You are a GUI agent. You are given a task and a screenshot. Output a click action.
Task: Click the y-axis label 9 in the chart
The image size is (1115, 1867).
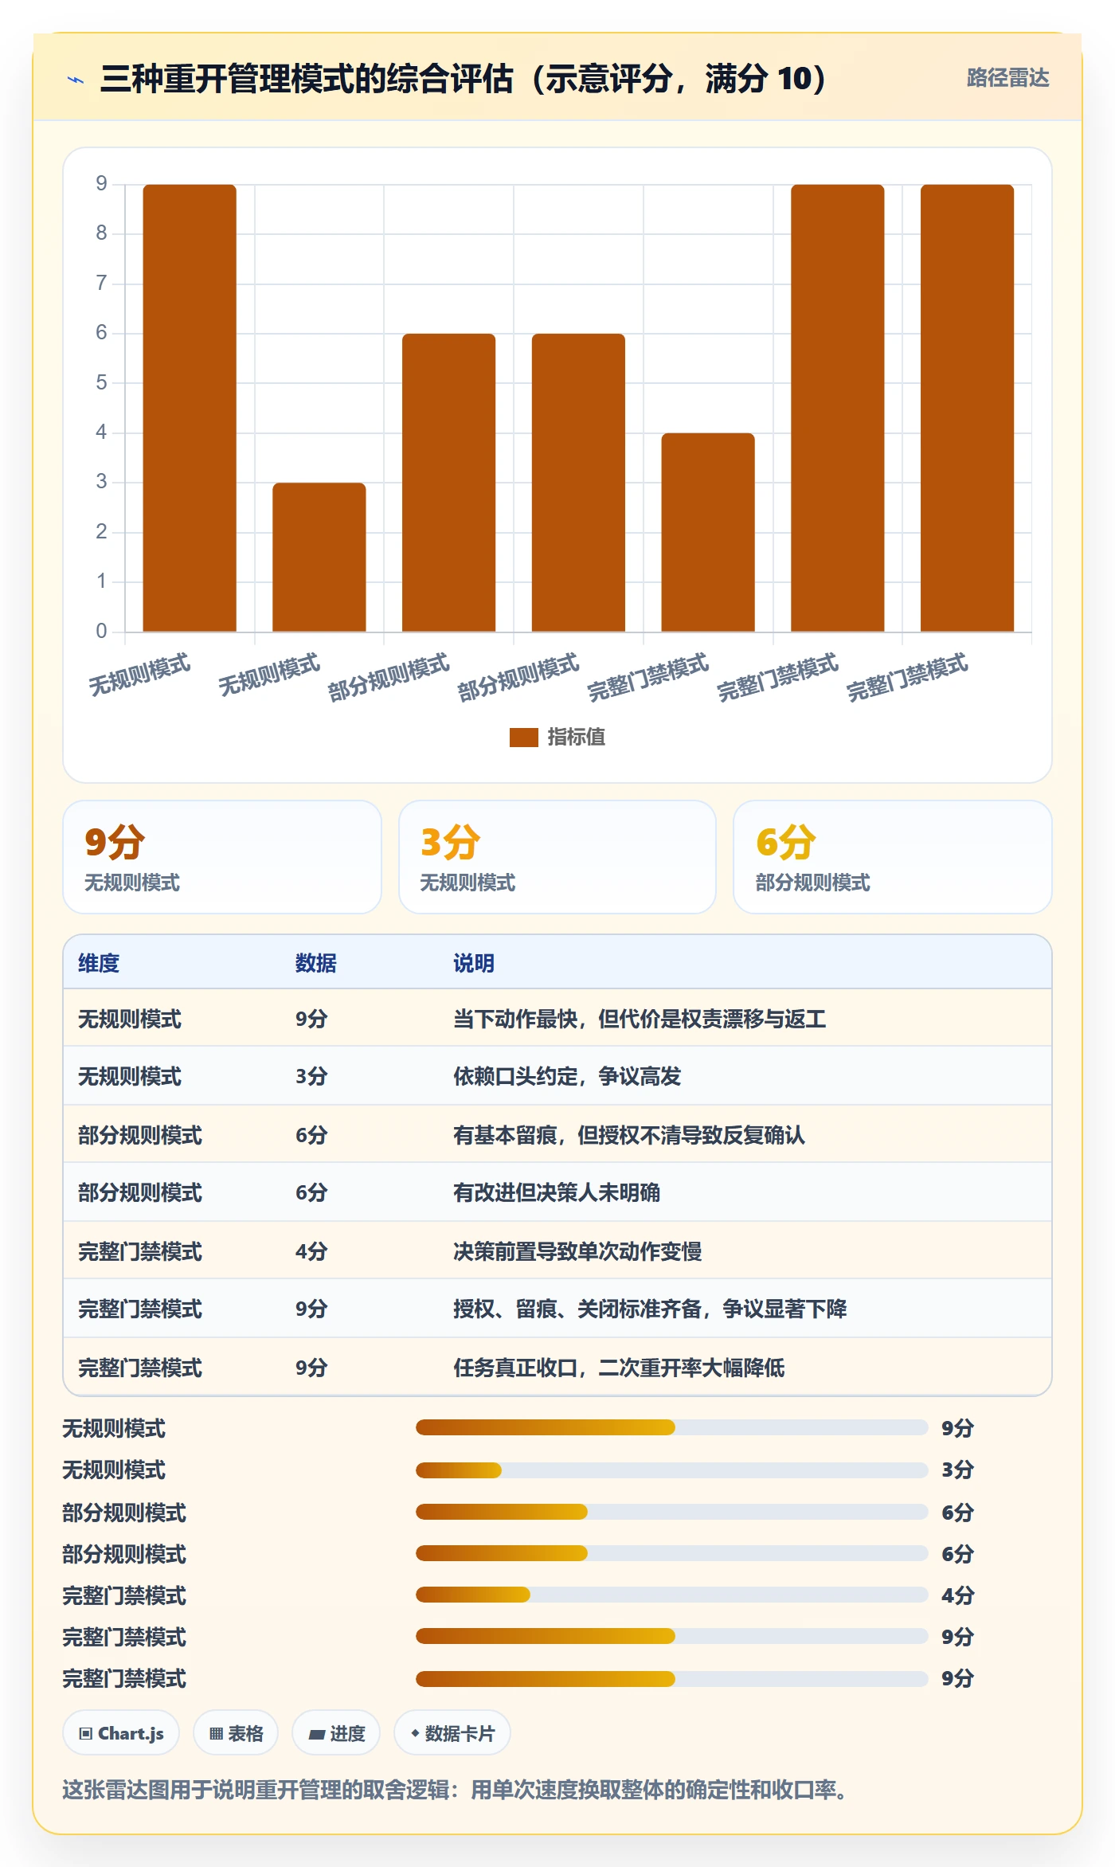[x=101, y=184]
